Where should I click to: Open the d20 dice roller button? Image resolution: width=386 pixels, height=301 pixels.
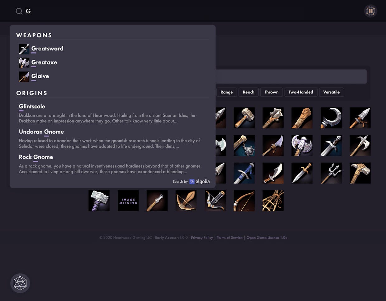pos(20,283)
